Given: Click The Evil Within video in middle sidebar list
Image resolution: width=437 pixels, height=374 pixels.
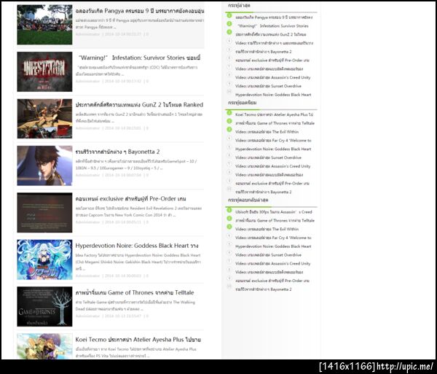Looking at the screenshot, I should 267,132.
